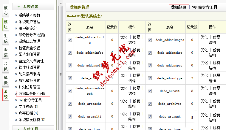Click 修复 for dede_addonshop
The image size is (226, 130).
pyautogui.click(x=216, y=50)
